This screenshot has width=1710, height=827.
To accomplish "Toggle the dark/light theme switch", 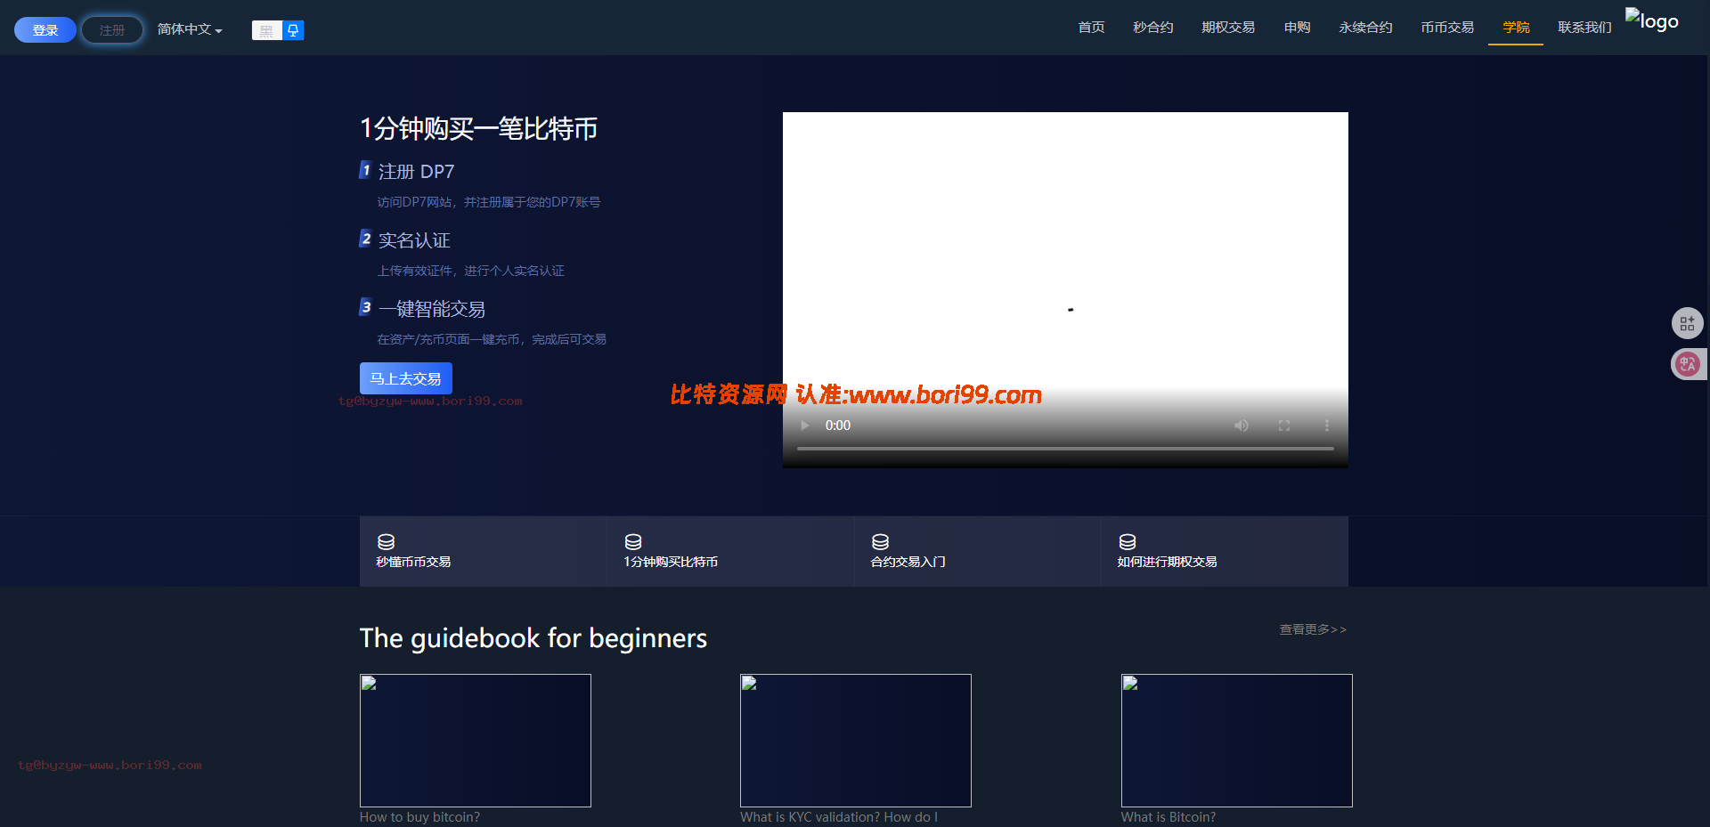I will coord(278,30).
